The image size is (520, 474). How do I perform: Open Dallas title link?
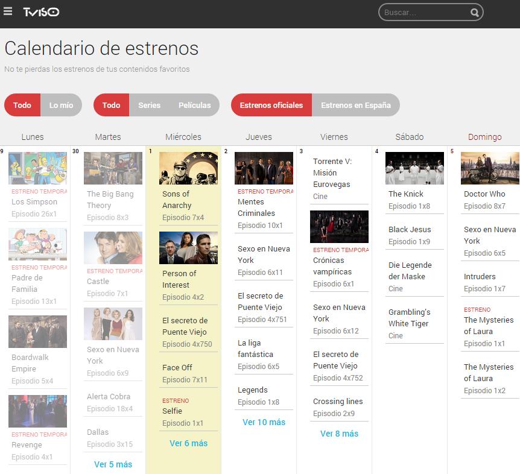(98, 432)
